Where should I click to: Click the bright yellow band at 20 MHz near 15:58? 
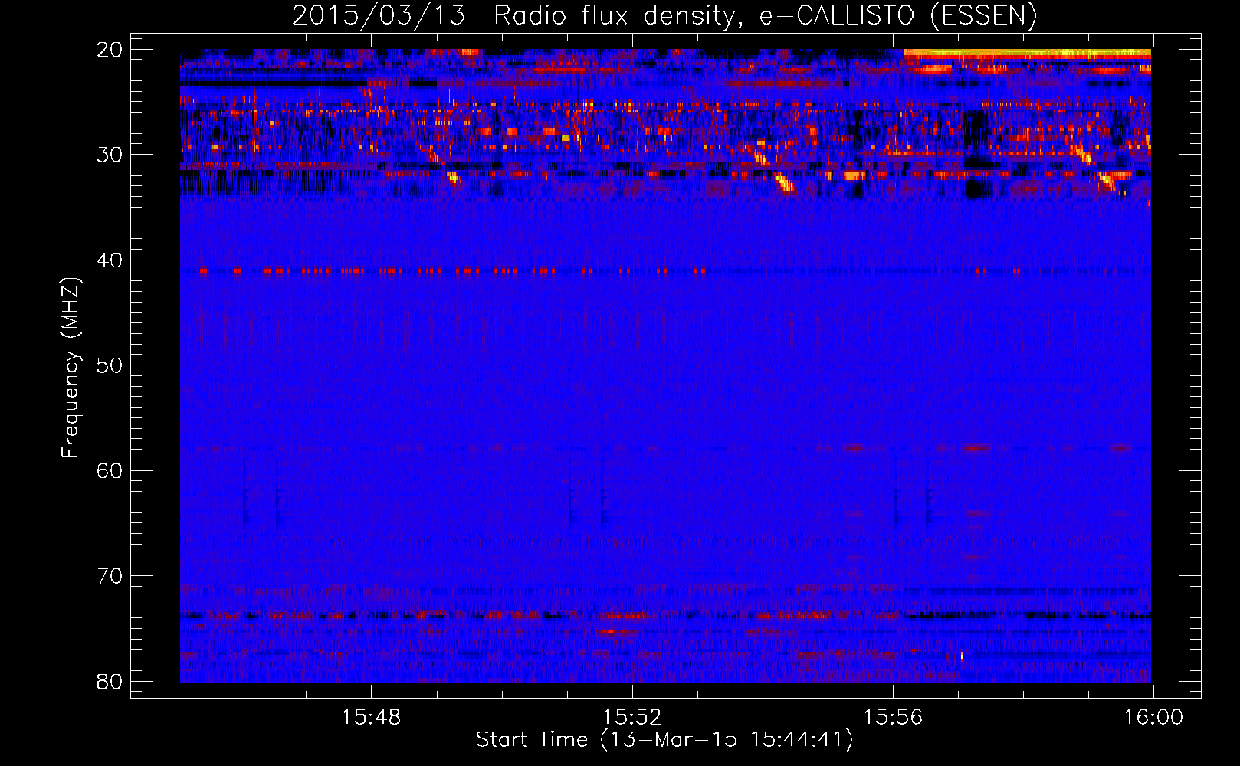(x=1027, y=54)
